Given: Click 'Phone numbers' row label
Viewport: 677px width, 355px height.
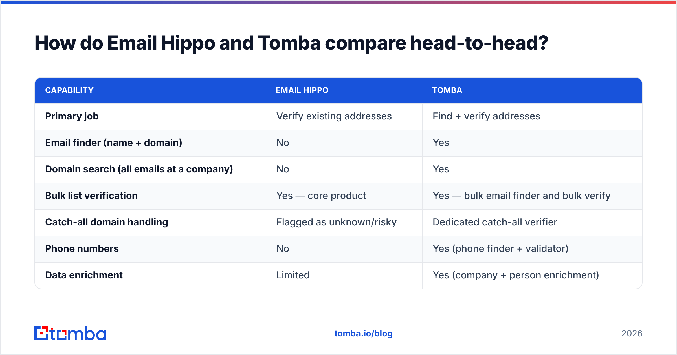Looking at the screenshot, I should [x=82, y=249].
